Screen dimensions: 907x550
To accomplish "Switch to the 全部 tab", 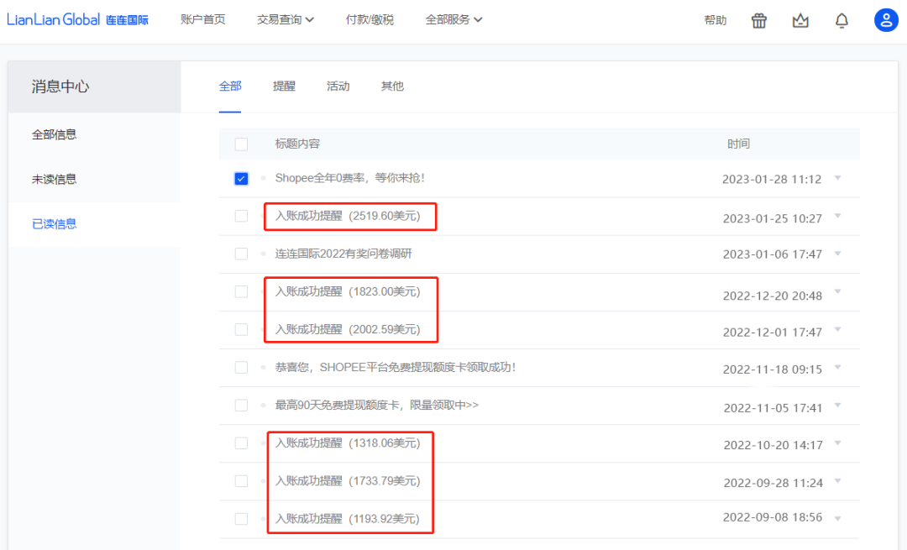I will click(x=229, y=86).
